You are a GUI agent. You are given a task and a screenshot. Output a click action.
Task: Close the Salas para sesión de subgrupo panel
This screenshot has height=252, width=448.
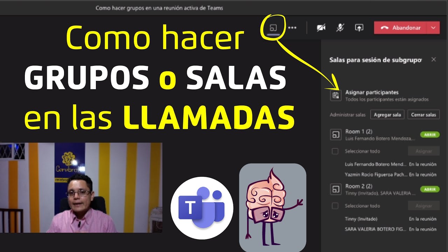[434, 59]
